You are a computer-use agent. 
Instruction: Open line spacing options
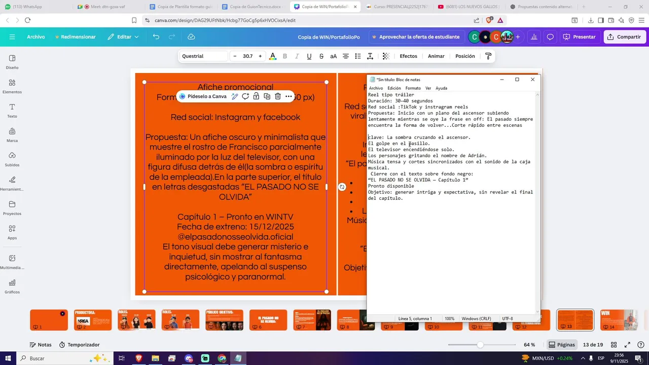370,56
